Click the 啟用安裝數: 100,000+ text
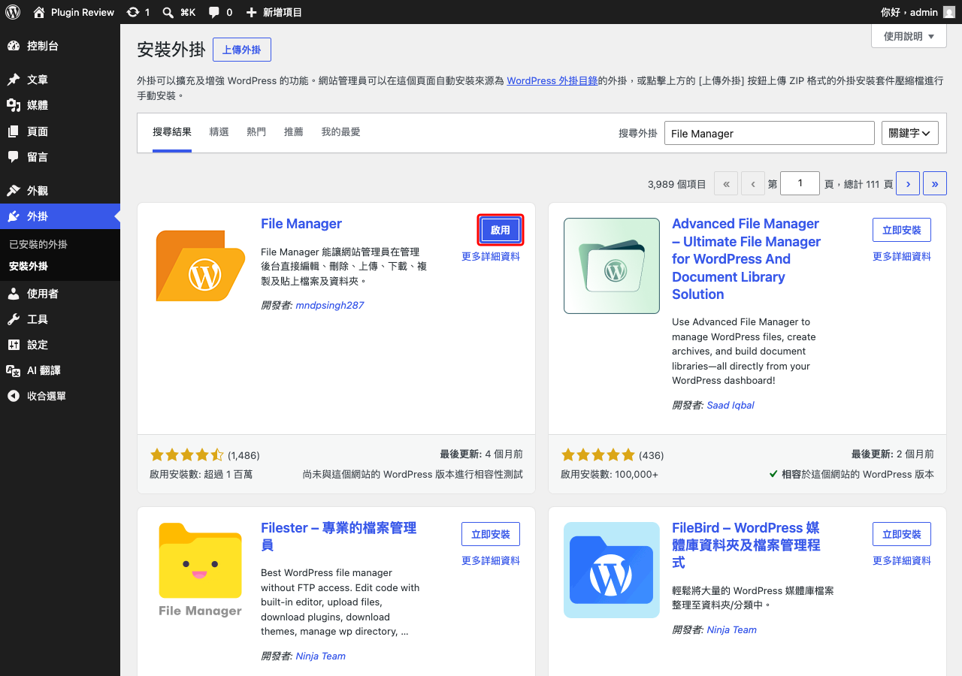This screenshot has width=962, height=676. 610,474
